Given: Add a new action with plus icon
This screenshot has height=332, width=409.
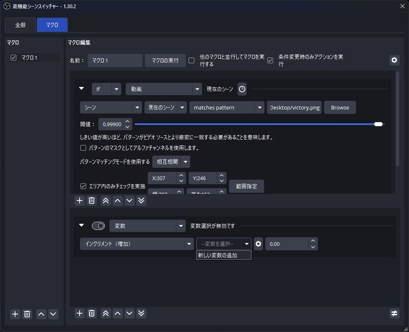Looking at the screenshot, I should click(80, 313).
